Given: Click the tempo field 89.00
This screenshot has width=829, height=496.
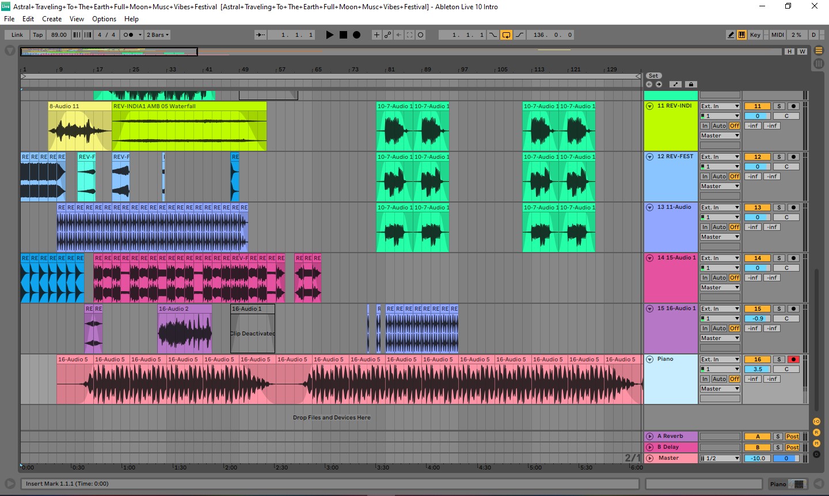Looking at the screenshot, I should coord(59,35).
